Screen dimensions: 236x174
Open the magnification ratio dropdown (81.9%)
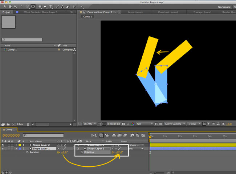click(x=90, y=124)
